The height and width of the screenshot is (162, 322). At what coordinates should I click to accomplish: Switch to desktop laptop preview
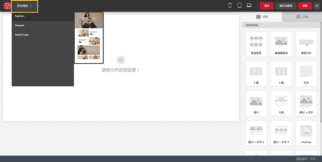249,6
